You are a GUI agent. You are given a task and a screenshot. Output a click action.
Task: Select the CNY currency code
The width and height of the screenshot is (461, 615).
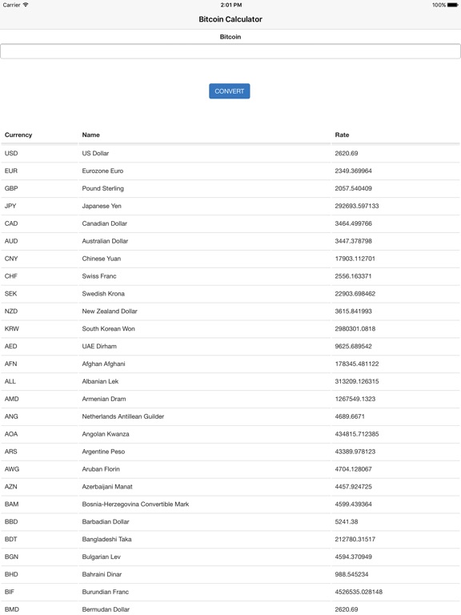[11, 259]
